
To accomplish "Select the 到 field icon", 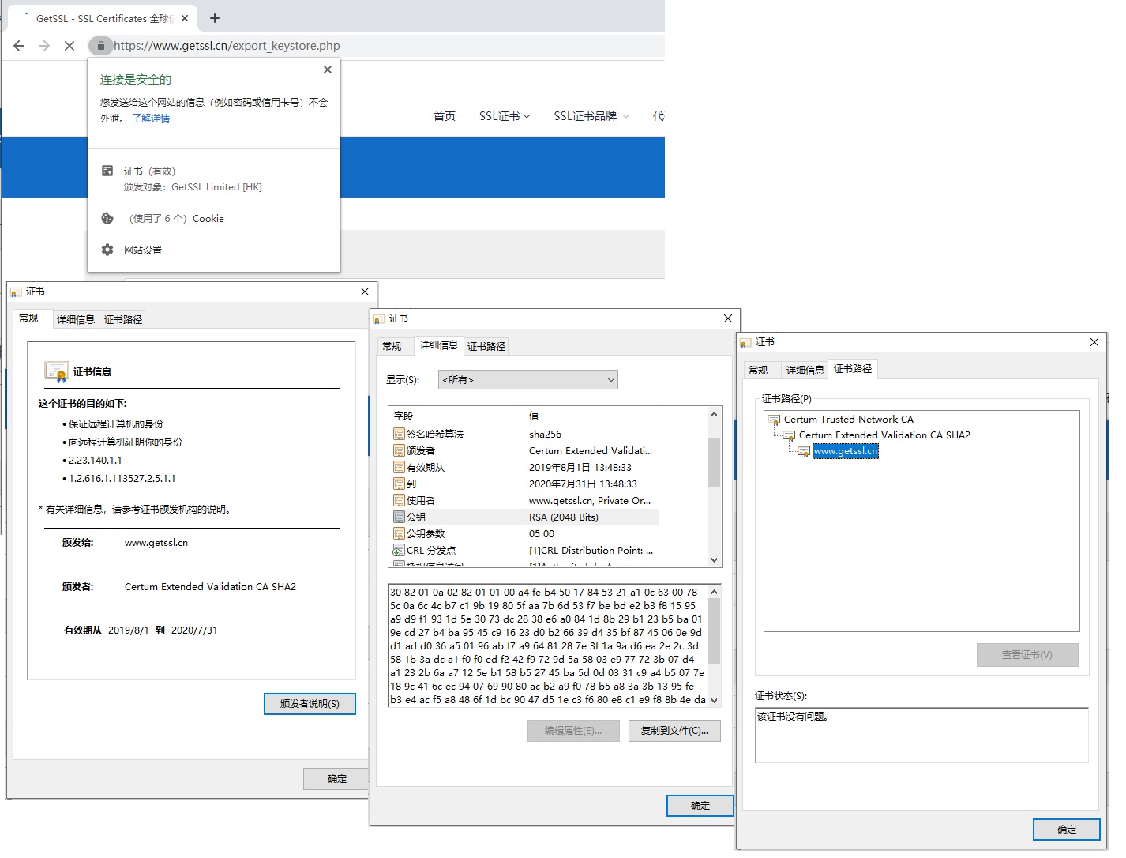I will (x=399, y=484).
